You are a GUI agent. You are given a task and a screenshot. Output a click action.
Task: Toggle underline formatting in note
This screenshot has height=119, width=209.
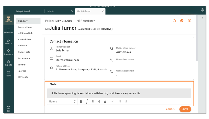[93, 101]
